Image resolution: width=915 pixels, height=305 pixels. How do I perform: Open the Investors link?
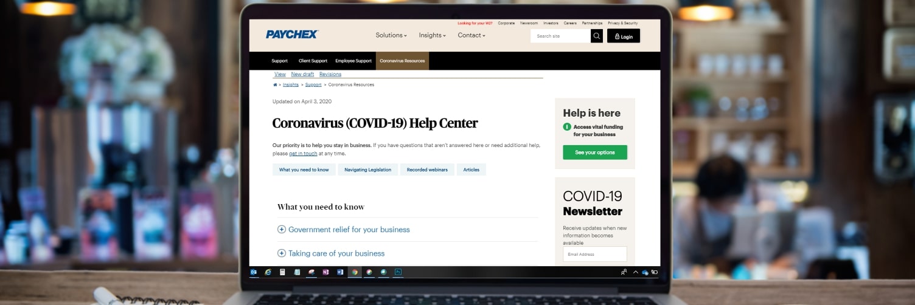[x=551, y=23]
